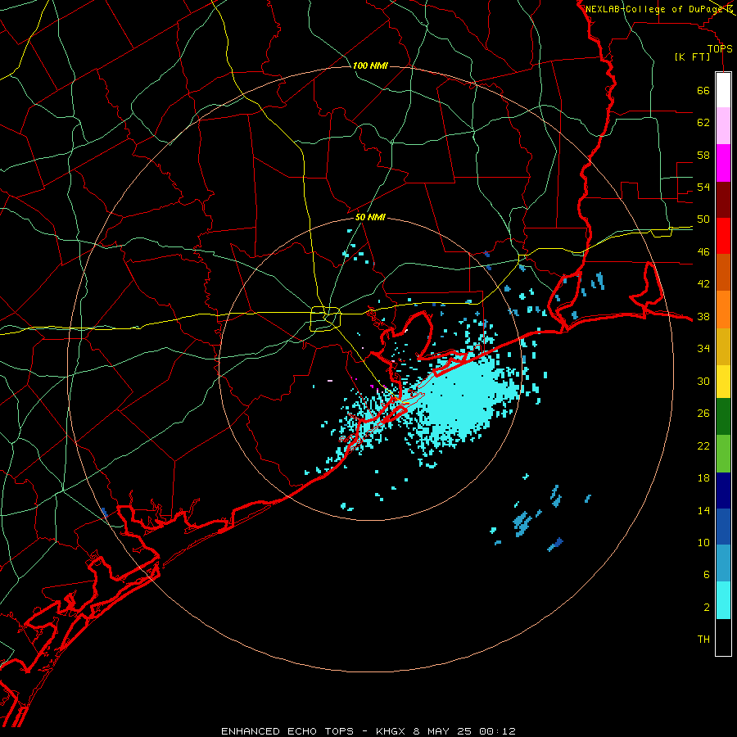Pick the navy blue legend swatch
The height and width of the screenshot is (737, 737).
[x=723, y=491]
